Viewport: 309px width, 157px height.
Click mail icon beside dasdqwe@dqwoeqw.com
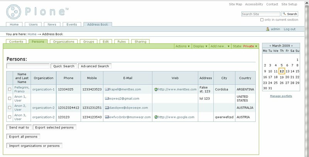click(x=107, y=107)
